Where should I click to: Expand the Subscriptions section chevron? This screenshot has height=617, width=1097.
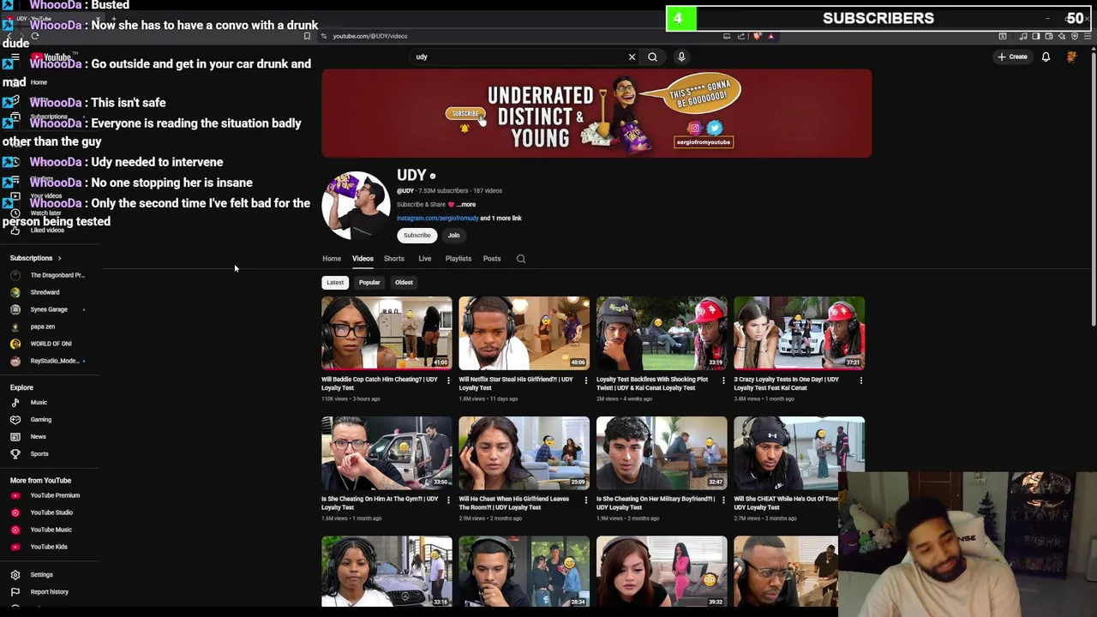click(59, 258)
